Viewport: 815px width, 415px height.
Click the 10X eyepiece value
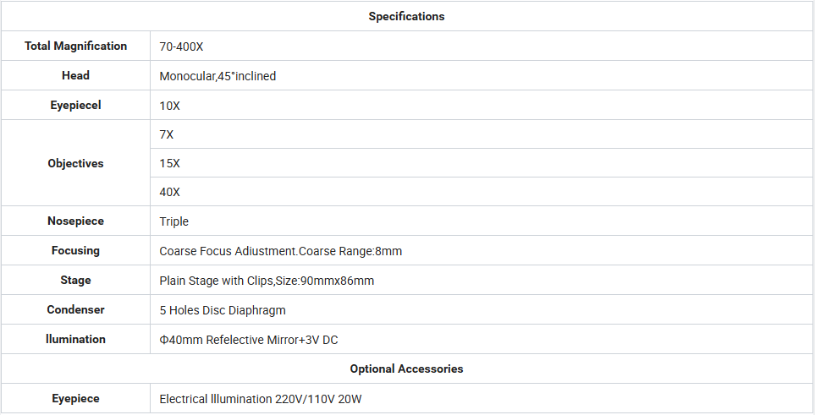[x=170, y=106]
